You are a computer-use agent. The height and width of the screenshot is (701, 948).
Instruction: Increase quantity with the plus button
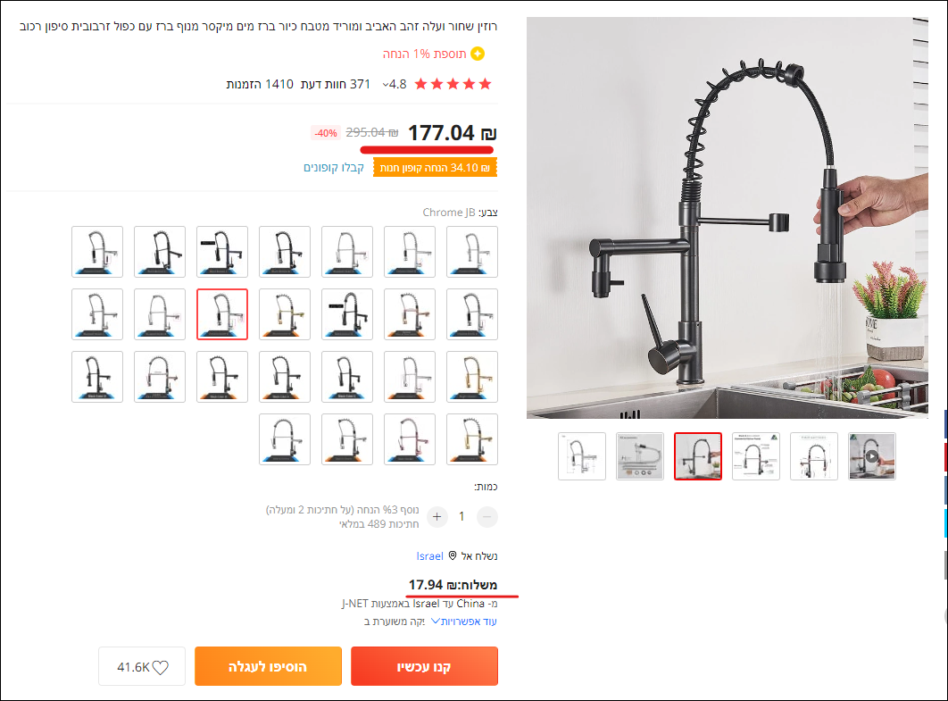coord(437,516)
